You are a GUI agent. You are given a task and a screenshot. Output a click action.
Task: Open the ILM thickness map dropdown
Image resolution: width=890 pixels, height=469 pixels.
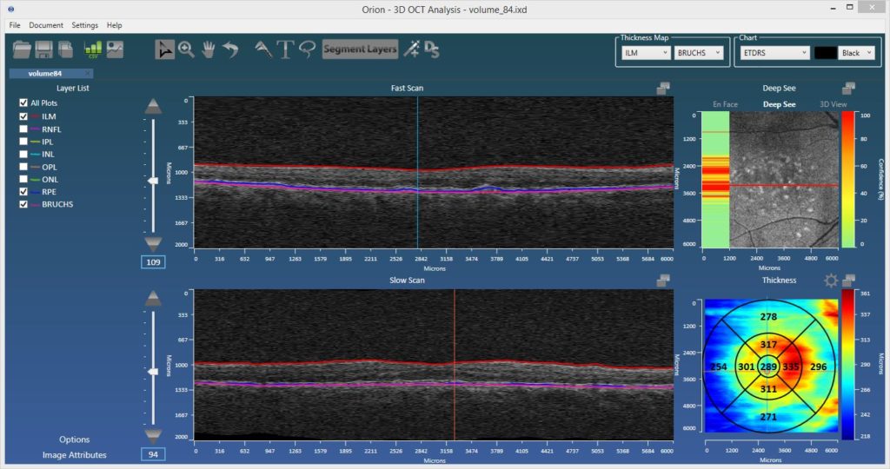pos(646,53)
